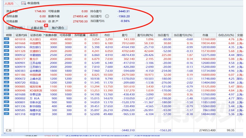Image resolution: width=246 pixels, height=138 pixels.
Task: Open details icon for 万科A row
Action: click(x=6, y=98)
